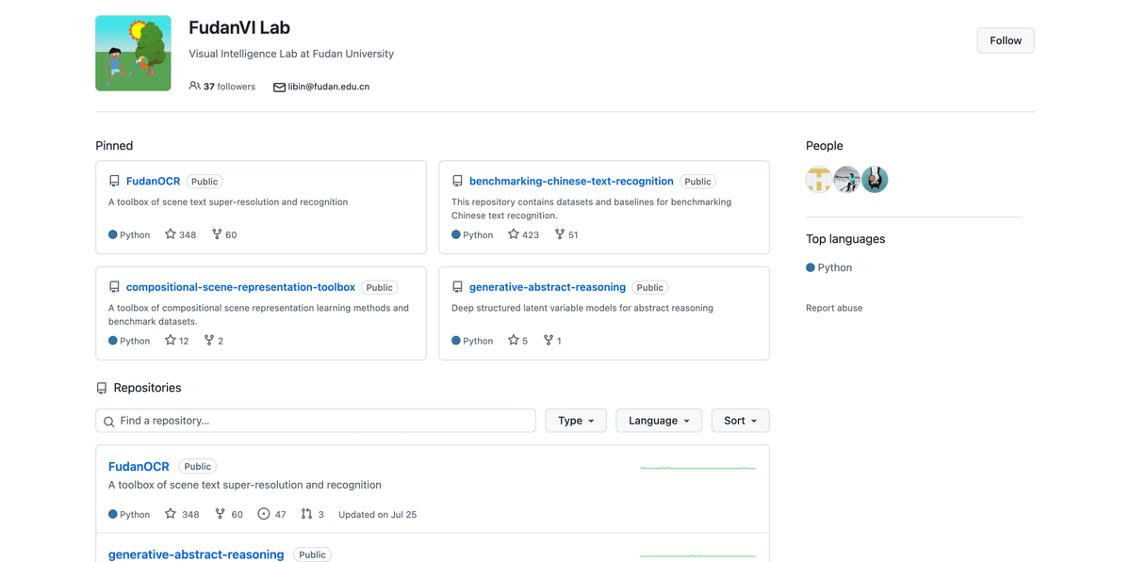
Task: Click repo icon beside compositional-scene-representation-toolbox
Action: coord(114,287)
